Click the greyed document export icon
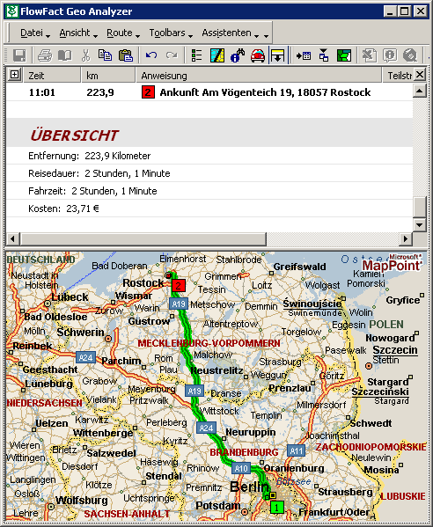Screen dimensions: 433x527 369,55
